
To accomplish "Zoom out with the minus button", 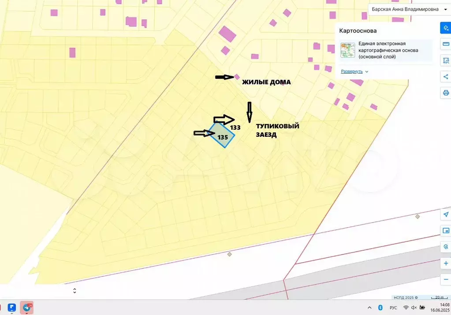I will coord(446,279).
